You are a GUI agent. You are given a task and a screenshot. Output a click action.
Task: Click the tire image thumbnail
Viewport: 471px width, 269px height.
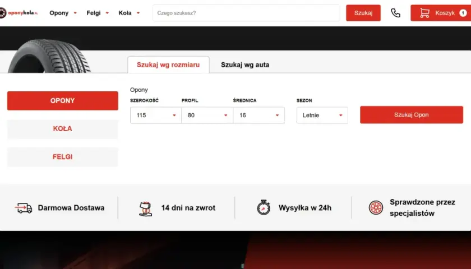(x=49, y=57)
